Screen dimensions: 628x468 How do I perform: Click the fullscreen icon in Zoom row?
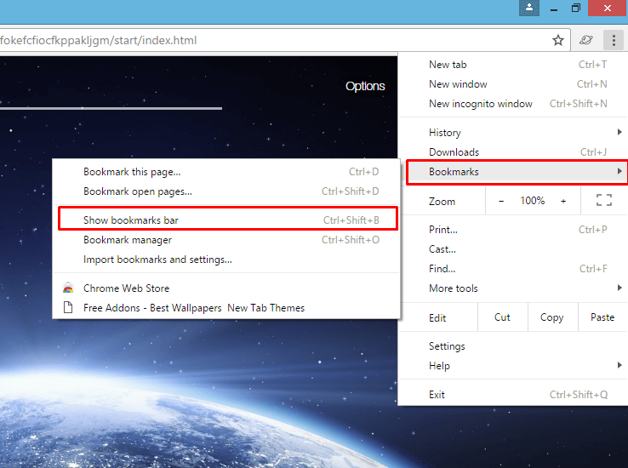pyautogui.click(x=604, y=201)
